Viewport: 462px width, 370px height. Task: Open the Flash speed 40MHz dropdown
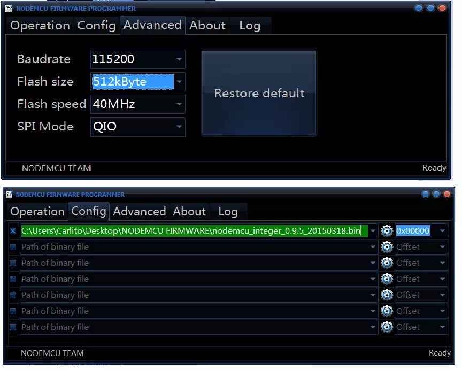pyautogui.click(x=179, y=104)
